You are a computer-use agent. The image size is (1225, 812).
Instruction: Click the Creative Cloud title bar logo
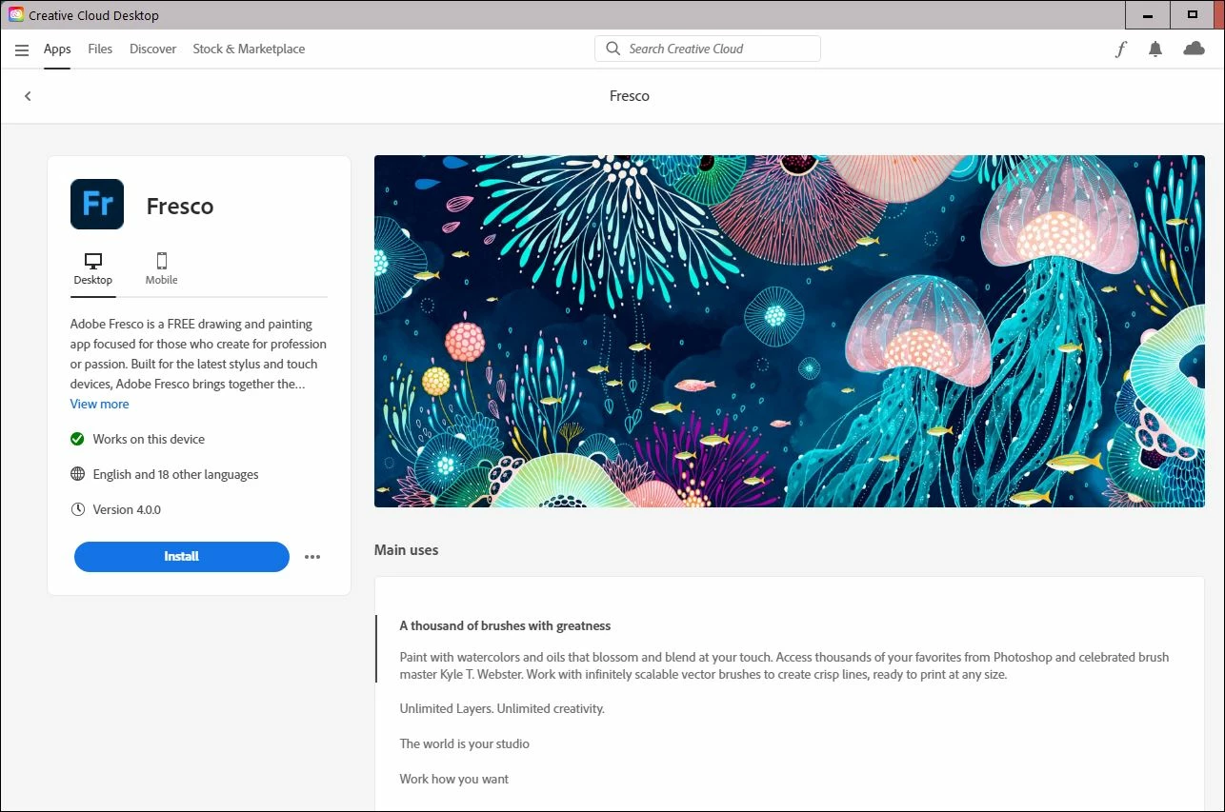16,14
